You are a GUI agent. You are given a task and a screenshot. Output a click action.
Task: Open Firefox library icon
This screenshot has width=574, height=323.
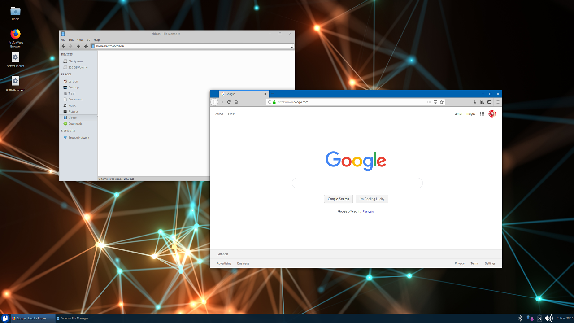pos(482,102)
